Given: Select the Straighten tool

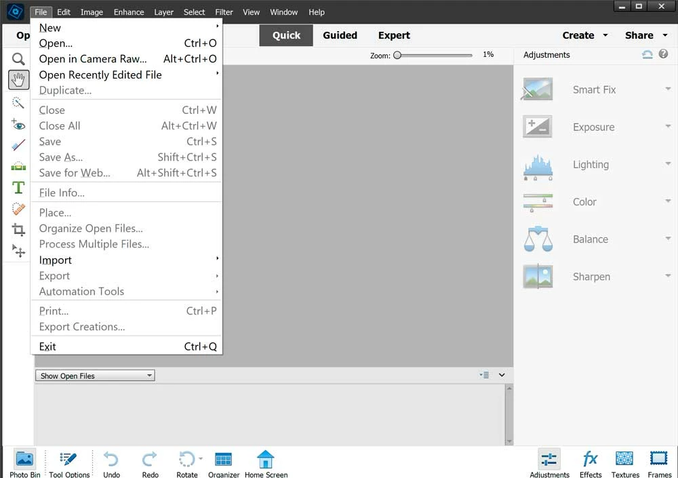Looking at the screenshot, I should (18, 166).
